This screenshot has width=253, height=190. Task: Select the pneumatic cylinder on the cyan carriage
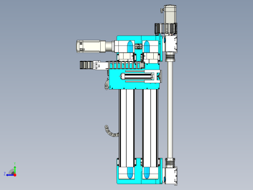[x=137, y=76]
